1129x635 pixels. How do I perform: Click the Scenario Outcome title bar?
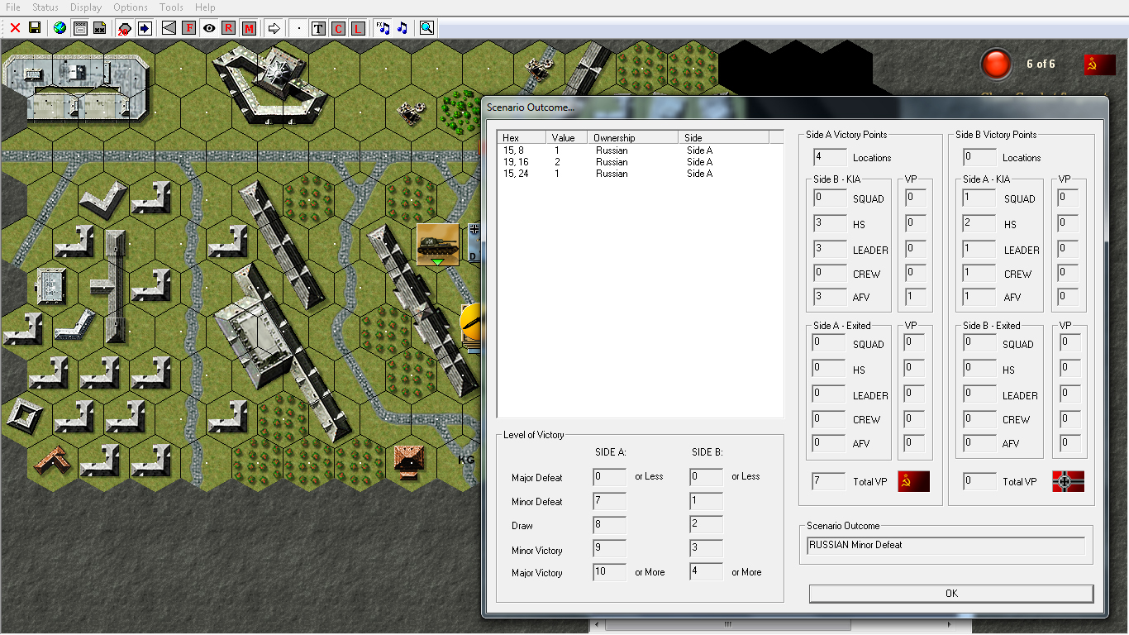793,107
